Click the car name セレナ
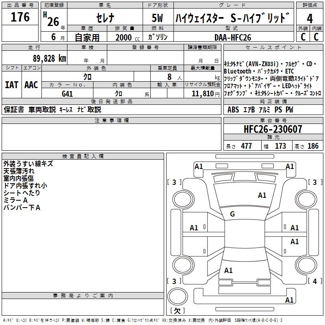 (x=105, y=18)
